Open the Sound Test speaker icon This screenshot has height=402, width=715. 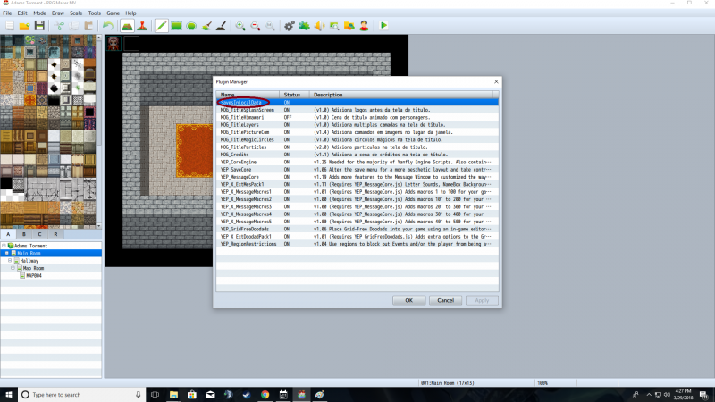319,26
